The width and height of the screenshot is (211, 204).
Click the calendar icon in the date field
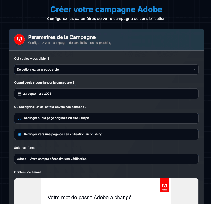(20, 94)
